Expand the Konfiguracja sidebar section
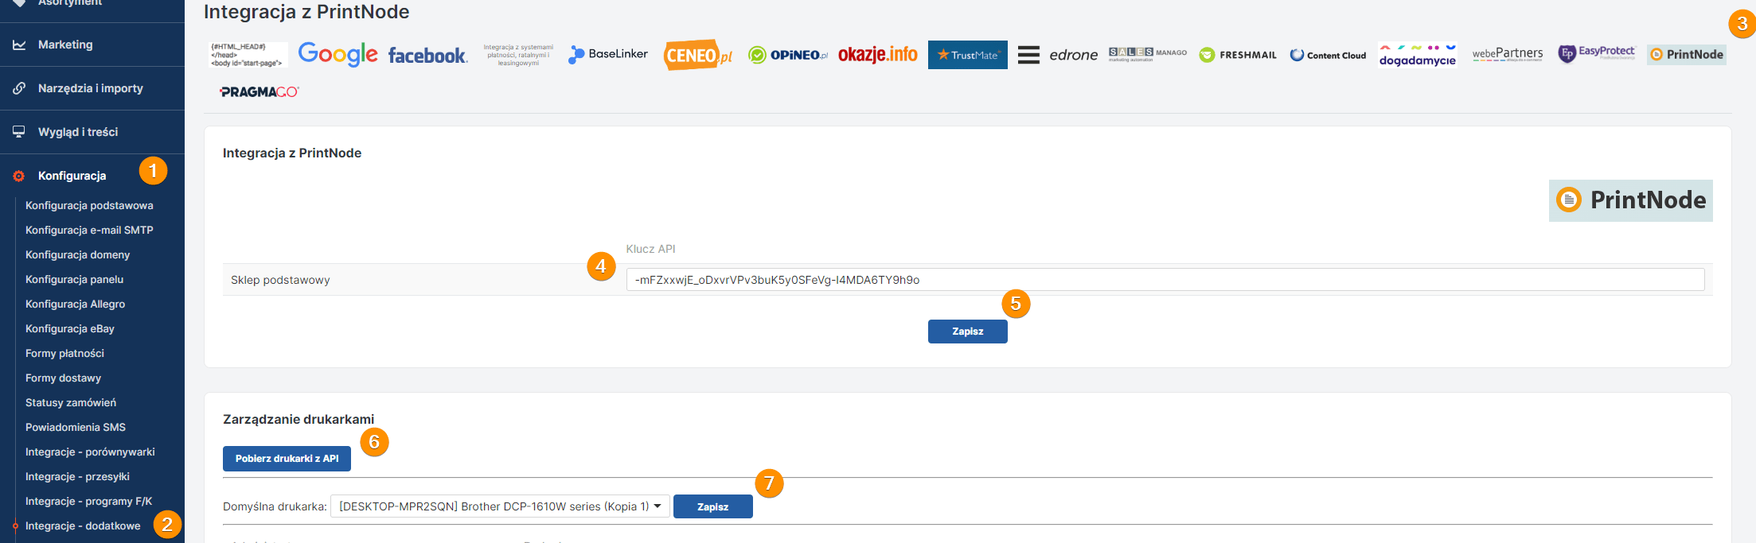Image resolution: width=1756 pixels, height=543 pixels. click(72, 176)
